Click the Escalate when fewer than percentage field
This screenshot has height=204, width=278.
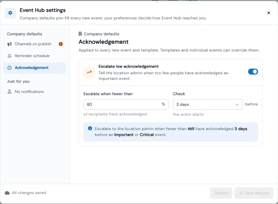coord(126,104)
